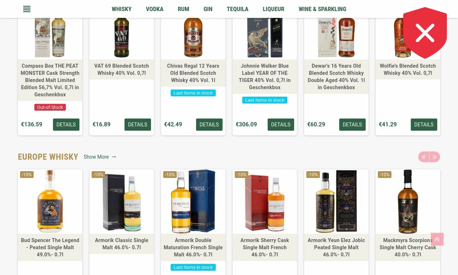Click the EUROPE WHISKY section heading
The image size is (458, 275).
coord(48,157)
